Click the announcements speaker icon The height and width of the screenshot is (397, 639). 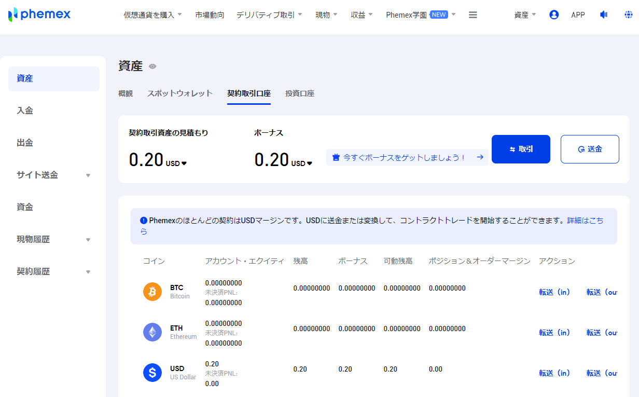coord(604,15)
